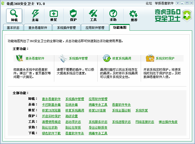Open the 系统服务状态 link
195x144 pixels.
pyautogui.click(x=98, y=122)
